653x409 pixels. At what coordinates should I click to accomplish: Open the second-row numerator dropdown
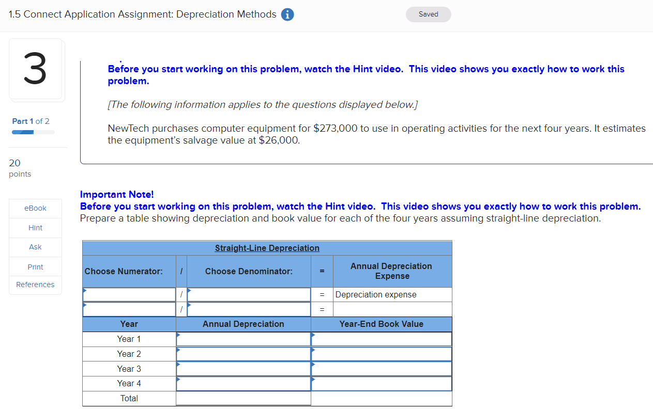pos(129,309)
